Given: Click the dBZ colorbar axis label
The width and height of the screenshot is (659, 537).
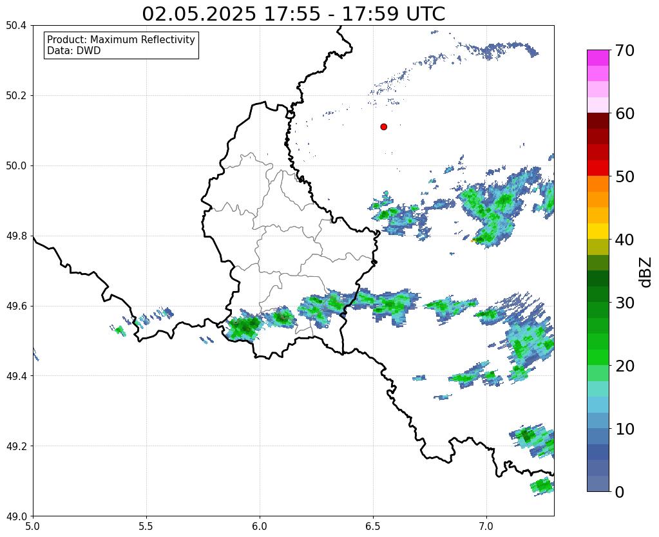Looking at the screenshot, I should pyautogui.click(x=646, y=272).
